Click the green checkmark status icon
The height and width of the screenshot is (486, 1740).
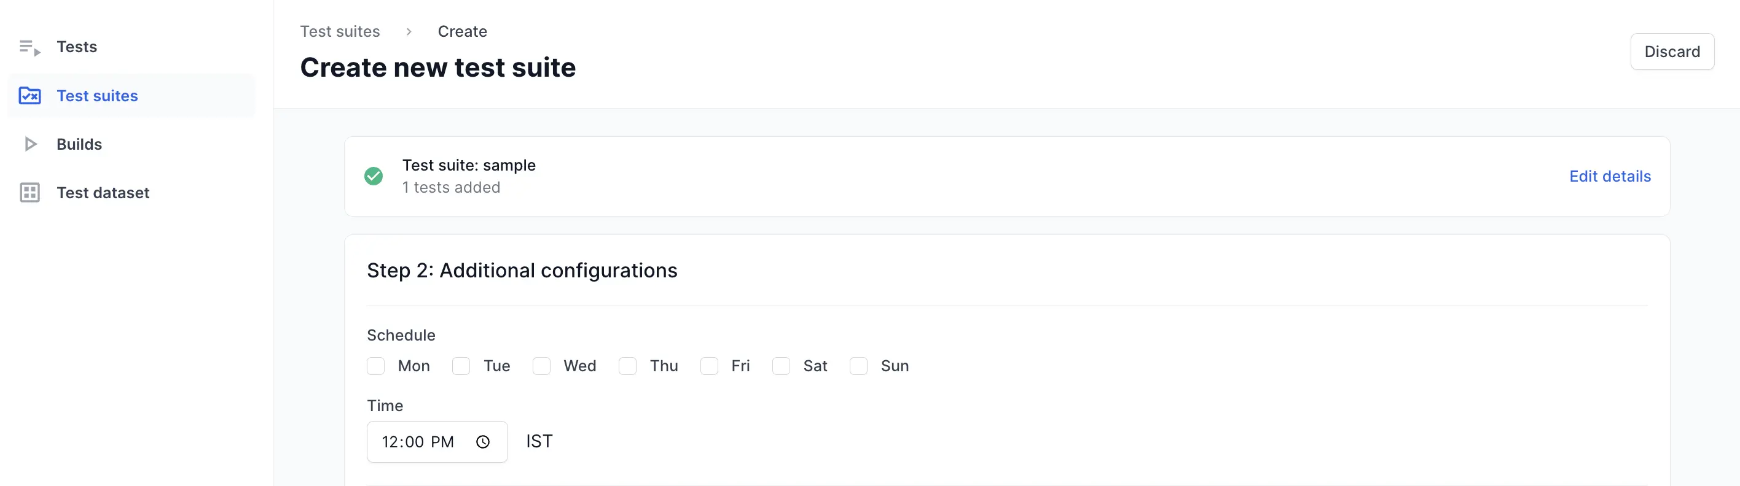pos(374,176)
